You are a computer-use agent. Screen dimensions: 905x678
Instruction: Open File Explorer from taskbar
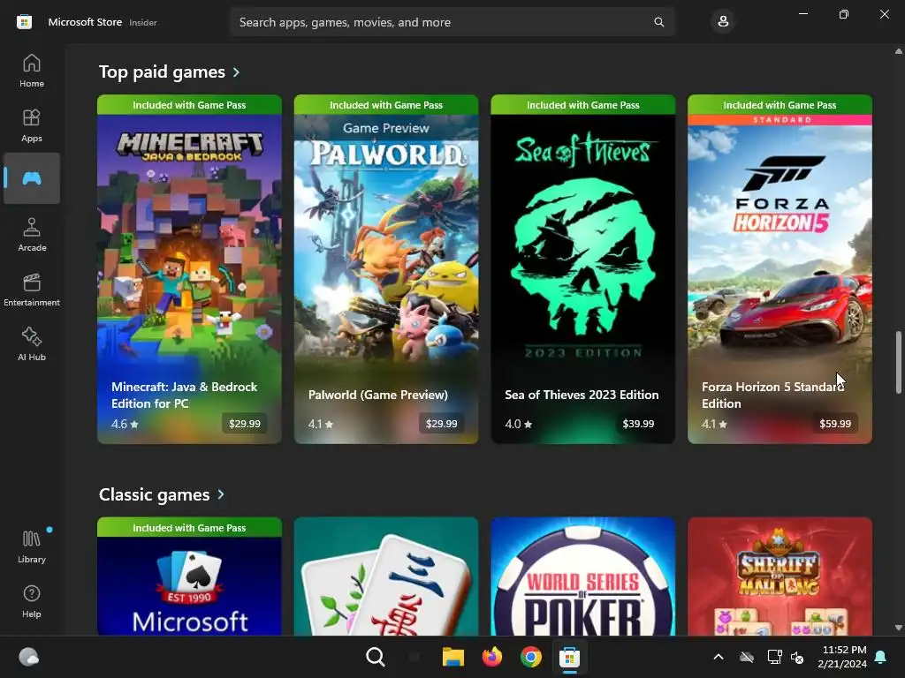coord(453,657)
